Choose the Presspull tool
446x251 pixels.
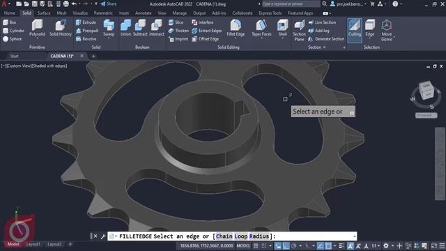click(x=87, y=31)
